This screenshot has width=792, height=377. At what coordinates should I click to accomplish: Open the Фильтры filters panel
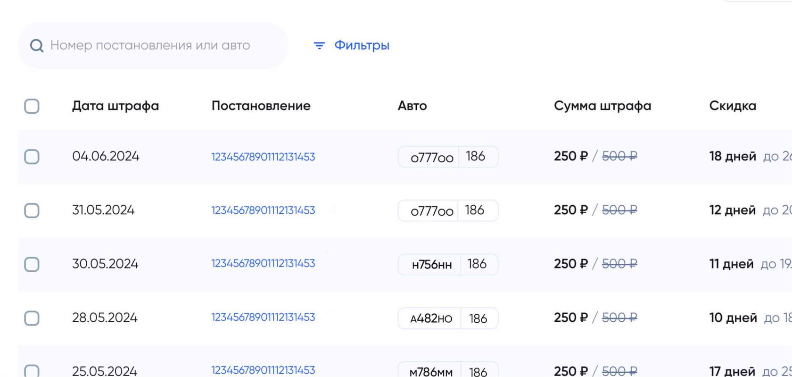pos(361,45)
